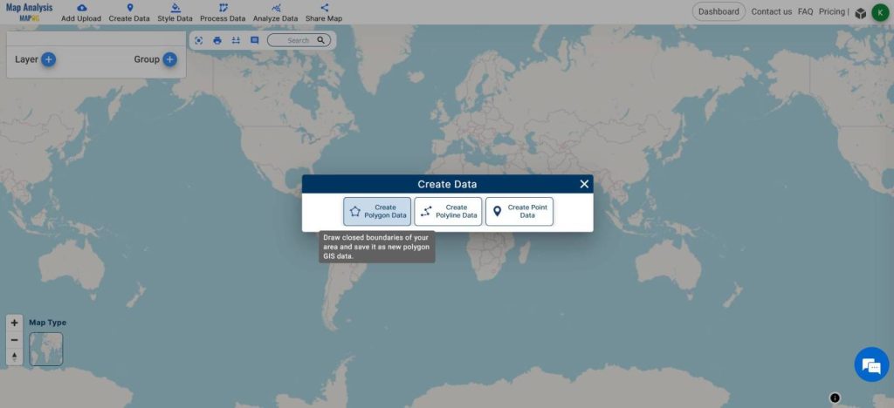
Task: Open the Map Type thumbnail
Action: point(46,349)
